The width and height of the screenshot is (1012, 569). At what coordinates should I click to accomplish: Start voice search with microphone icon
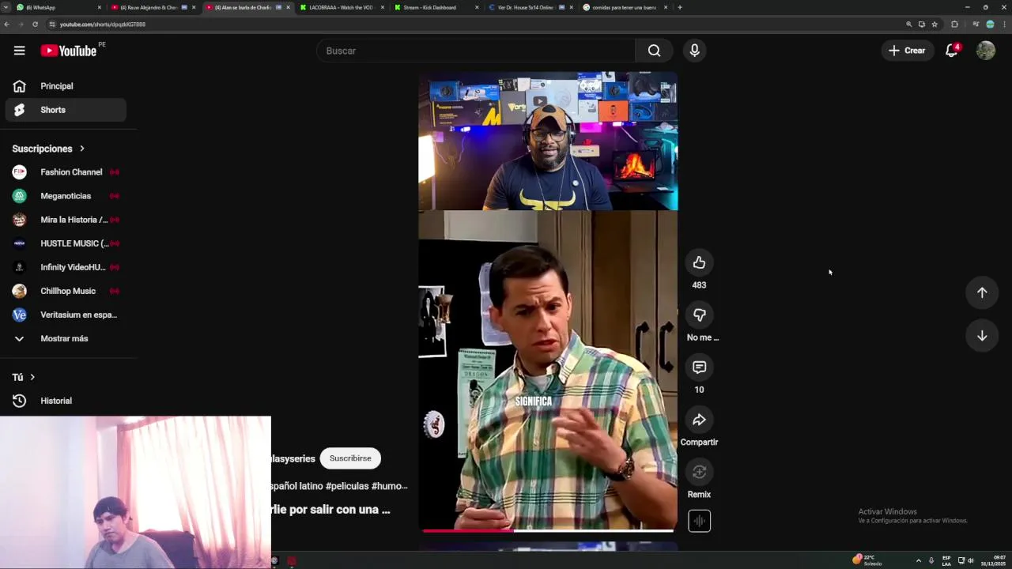694,51
